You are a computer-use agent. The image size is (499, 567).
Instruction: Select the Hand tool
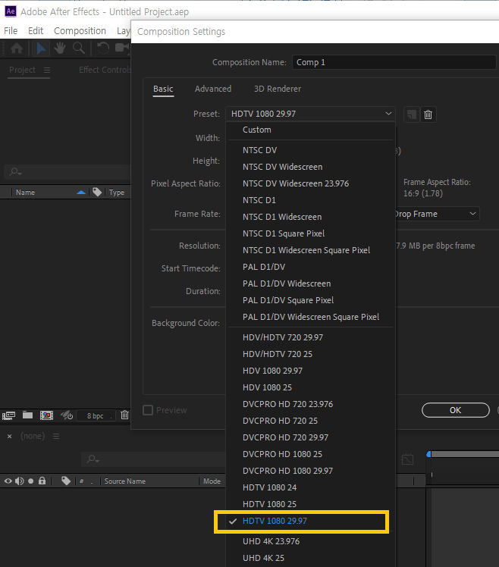(x=60, y=48)
